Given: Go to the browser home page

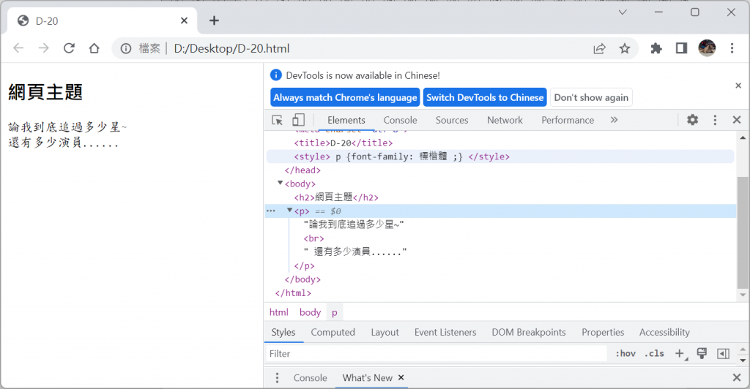Looking at the screenshot, I should 94,48.
